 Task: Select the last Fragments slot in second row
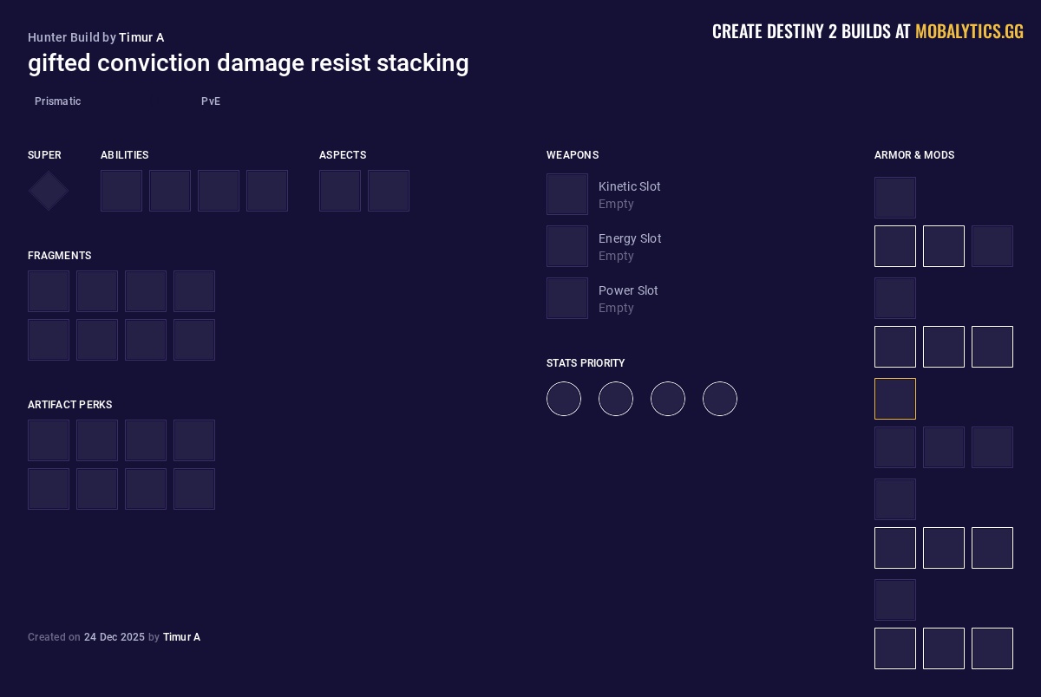pyautogui.click(x=194, y=340)
